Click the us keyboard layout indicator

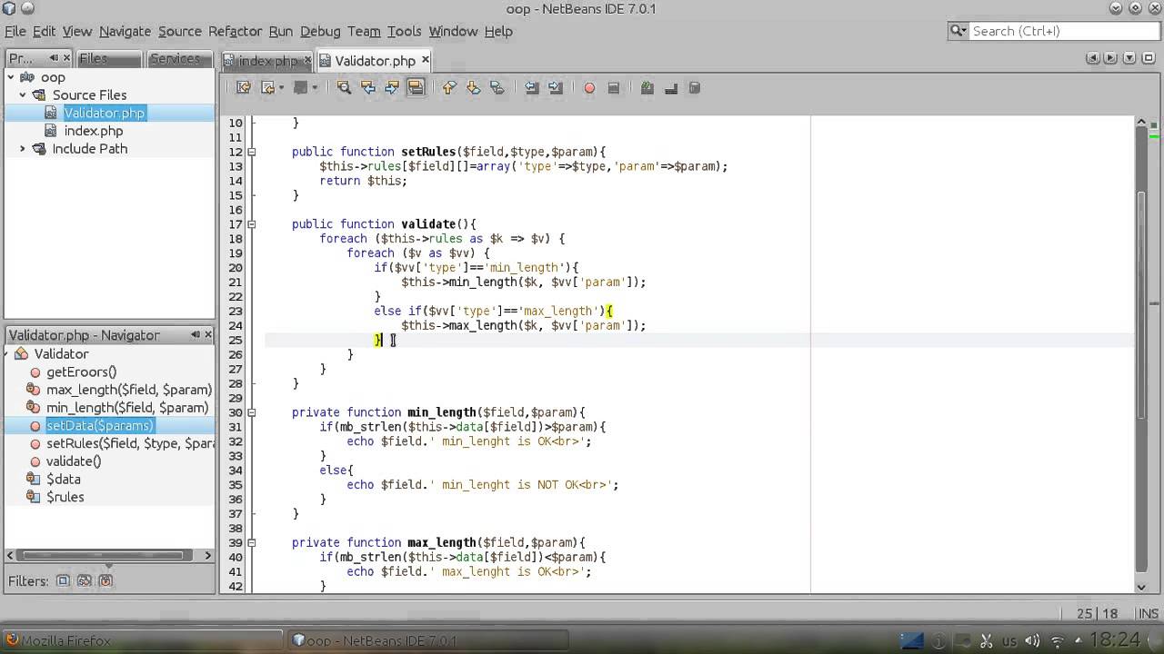1009,640
